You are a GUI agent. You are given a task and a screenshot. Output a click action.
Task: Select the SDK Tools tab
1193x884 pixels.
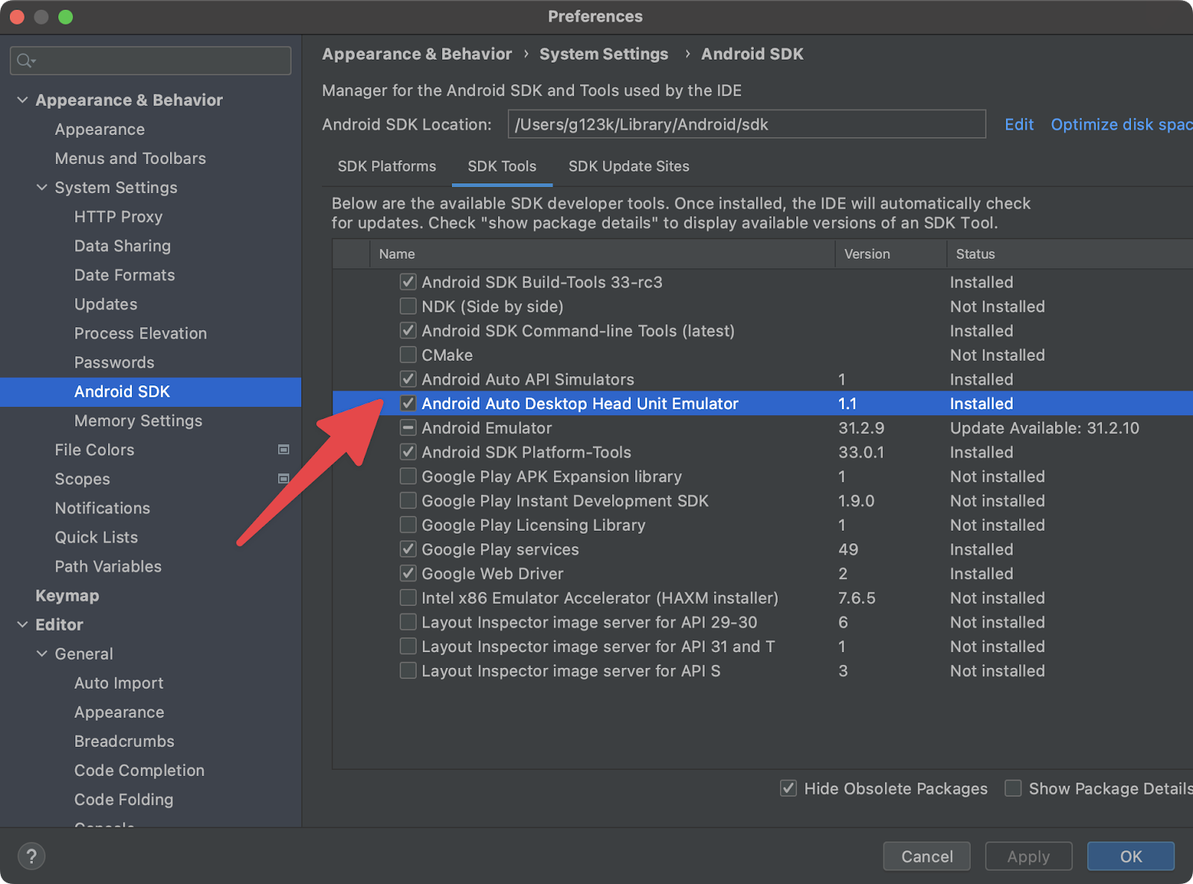502,166
